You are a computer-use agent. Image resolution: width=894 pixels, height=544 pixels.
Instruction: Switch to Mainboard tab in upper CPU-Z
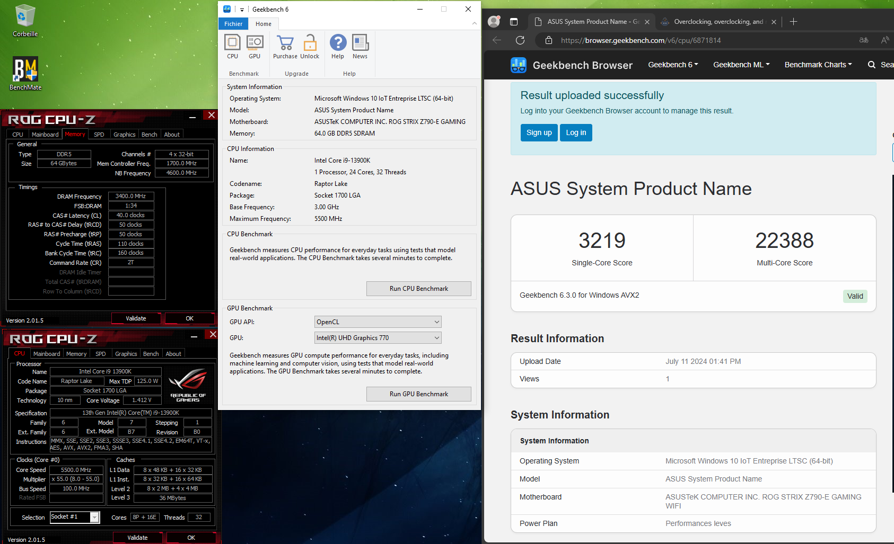pyautogui.click(x=45, y=135)
